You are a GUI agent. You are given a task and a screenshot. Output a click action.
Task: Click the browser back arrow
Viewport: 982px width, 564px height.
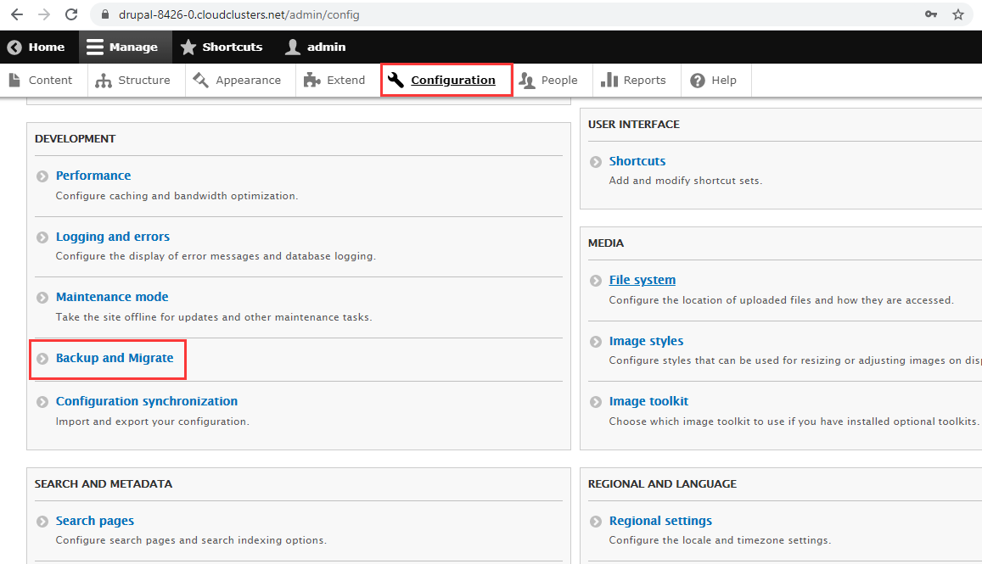[16, 14]
